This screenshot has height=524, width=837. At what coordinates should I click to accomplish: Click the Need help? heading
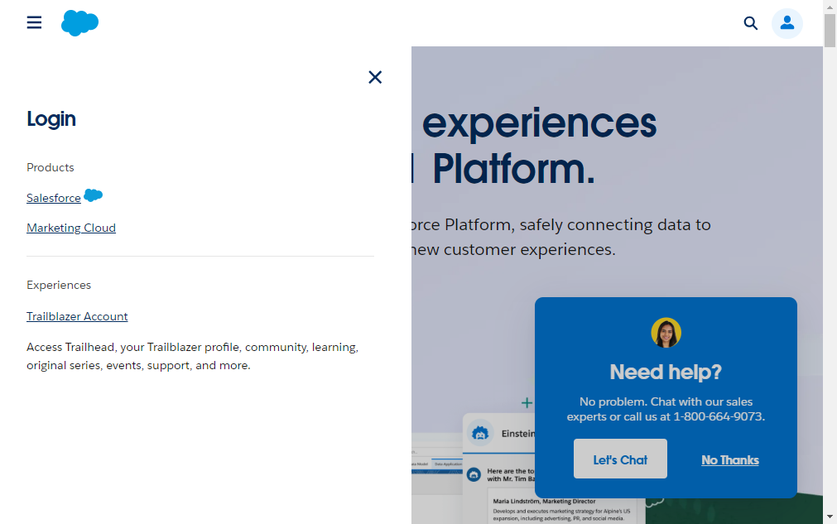666,372
